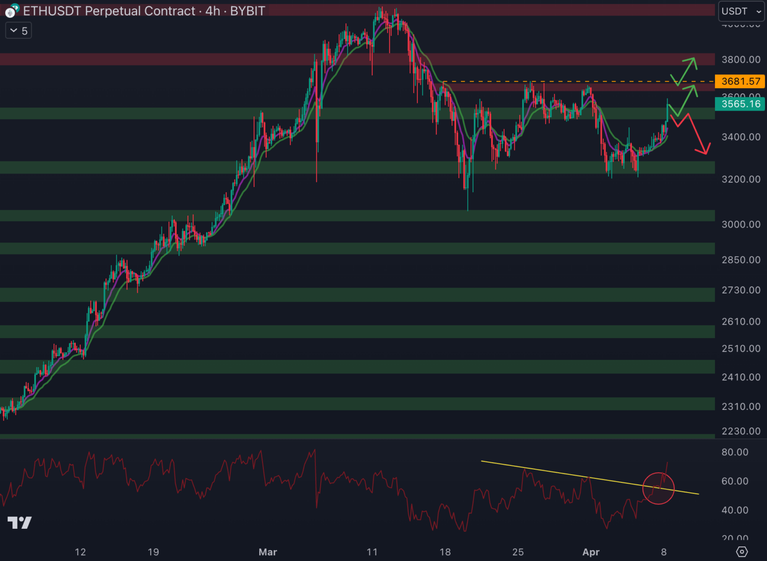
Task: Click the 3000.00 price axis level
Action: [x=740, y=224]
